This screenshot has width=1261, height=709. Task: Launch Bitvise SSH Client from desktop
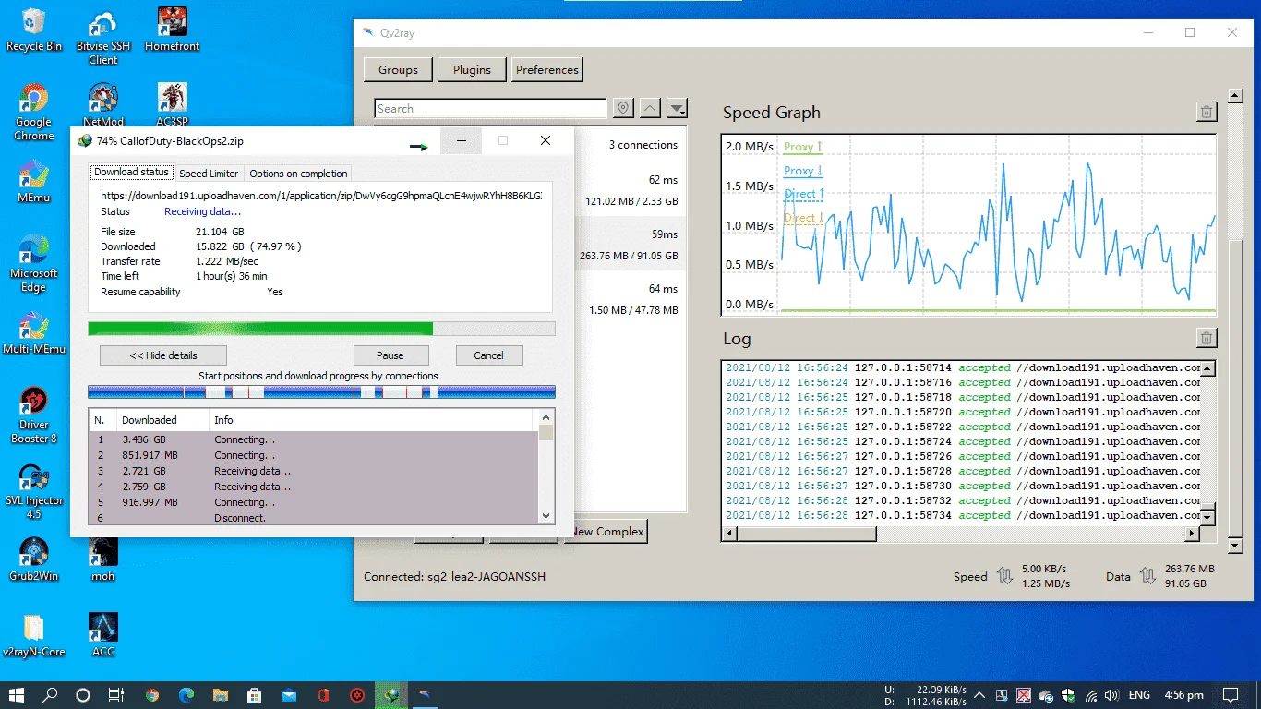pos(103,39)
